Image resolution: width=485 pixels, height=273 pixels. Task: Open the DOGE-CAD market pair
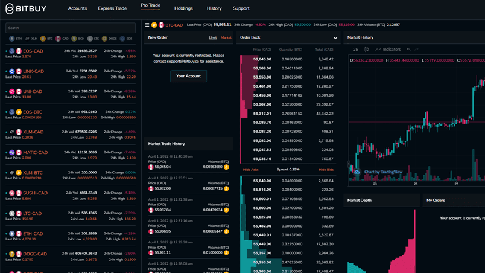point(35,254)
